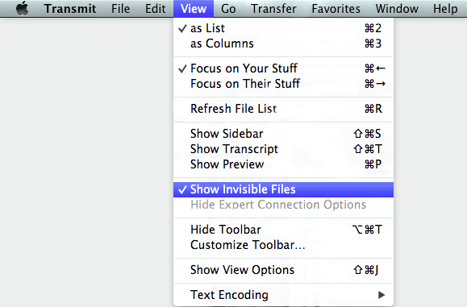Open the Apple menu
Screen dimensions: 467x307
pyautogui.click(x=23, y=8)
